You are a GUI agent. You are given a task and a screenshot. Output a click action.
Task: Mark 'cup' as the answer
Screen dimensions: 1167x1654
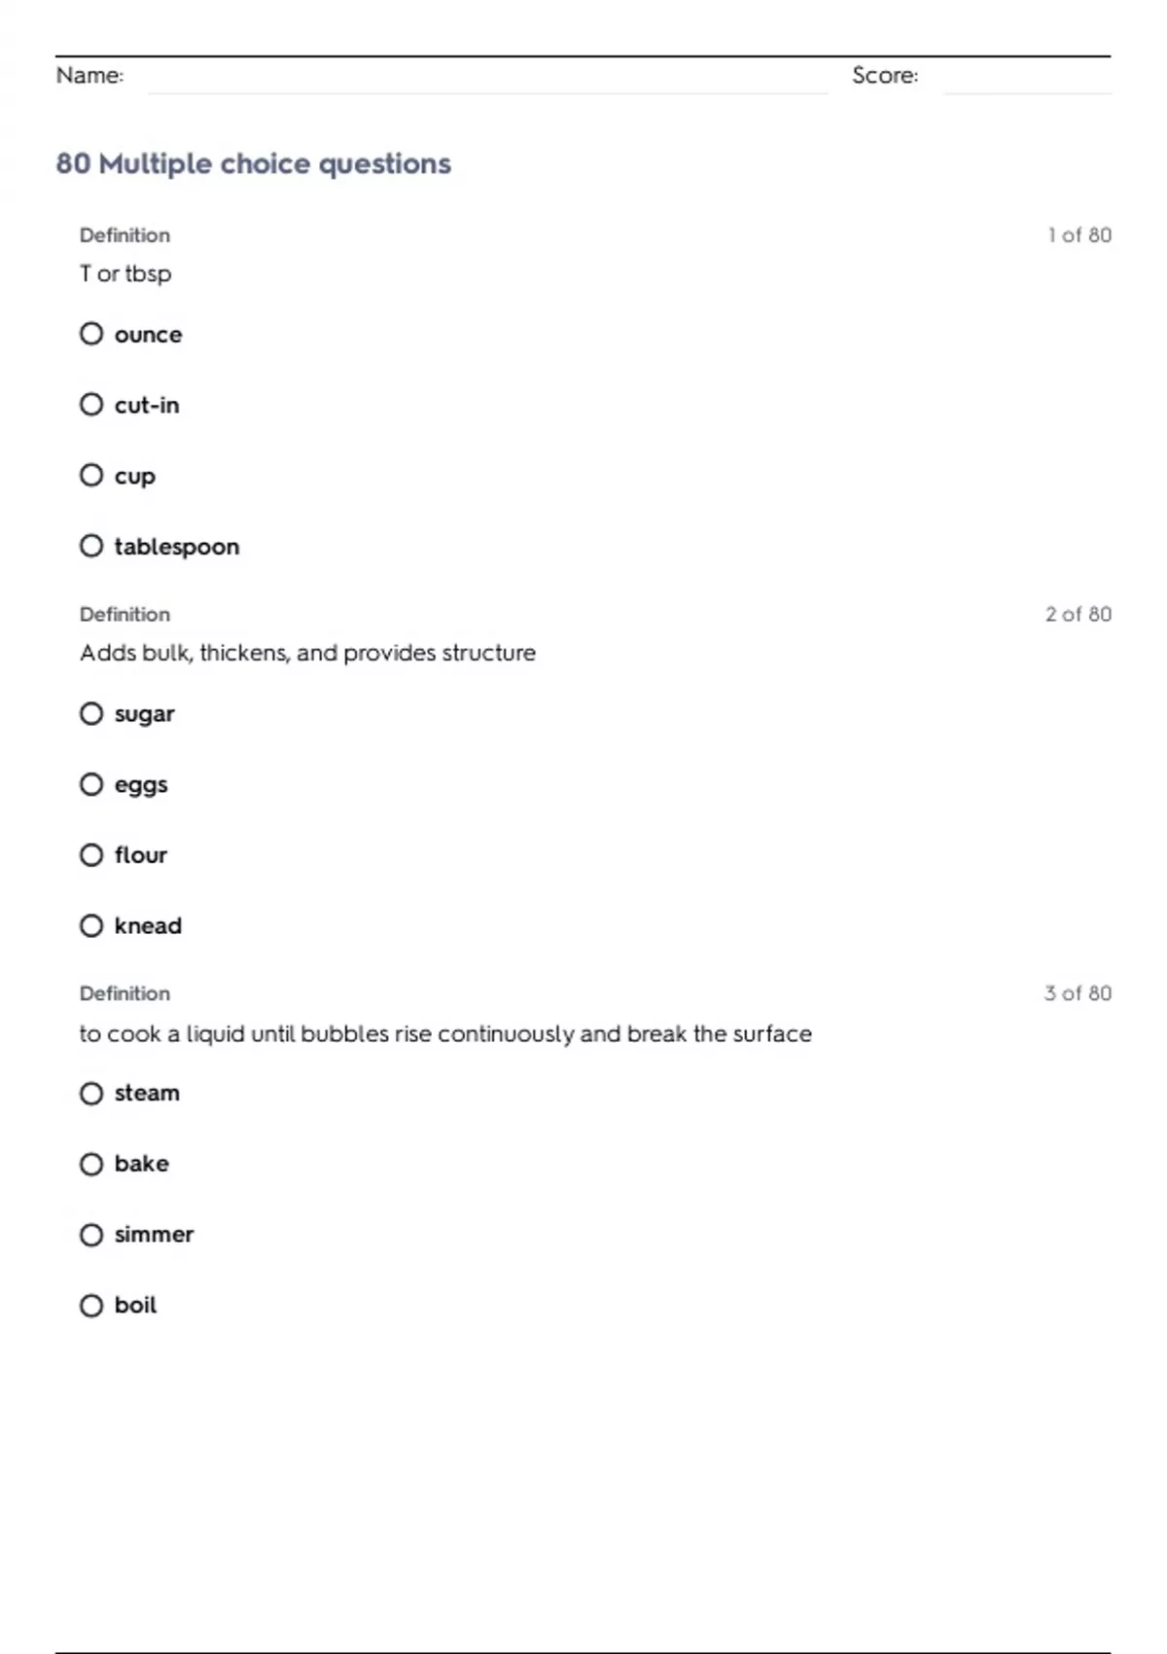click(x=91, y=475)
